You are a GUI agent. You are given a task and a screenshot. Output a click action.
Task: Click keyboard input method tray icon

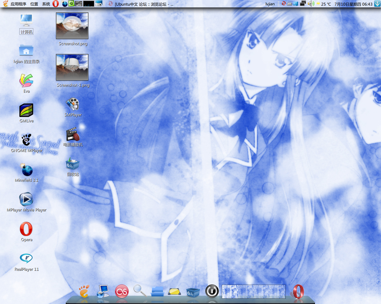click(x=289, y=4)
